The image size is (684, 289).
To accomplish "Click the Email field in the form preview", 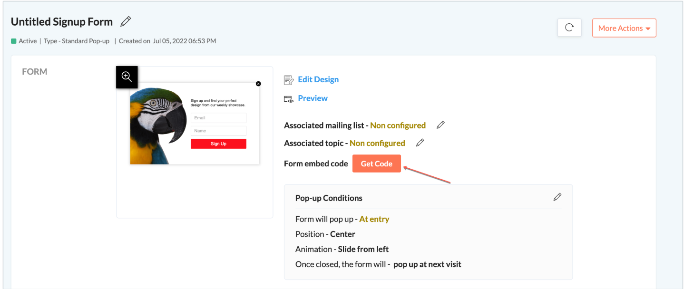I will 218,118.
